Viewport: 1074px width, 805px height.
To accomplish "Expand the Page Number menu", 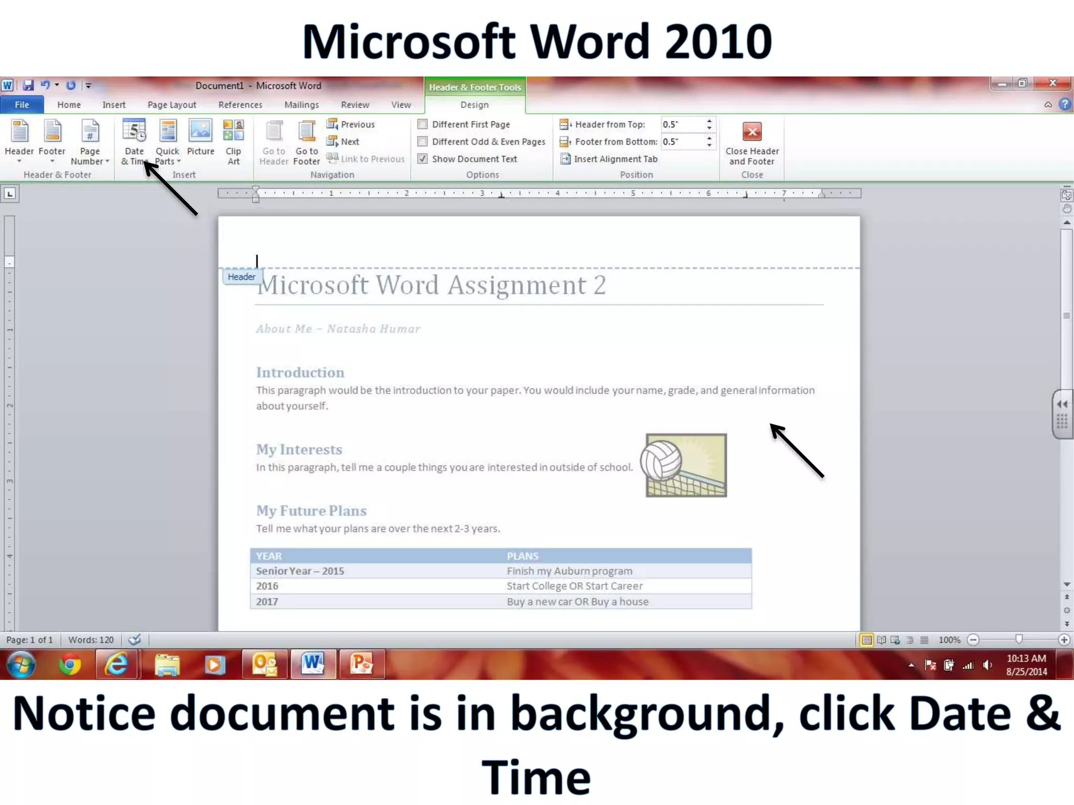I will coord(90,142).
